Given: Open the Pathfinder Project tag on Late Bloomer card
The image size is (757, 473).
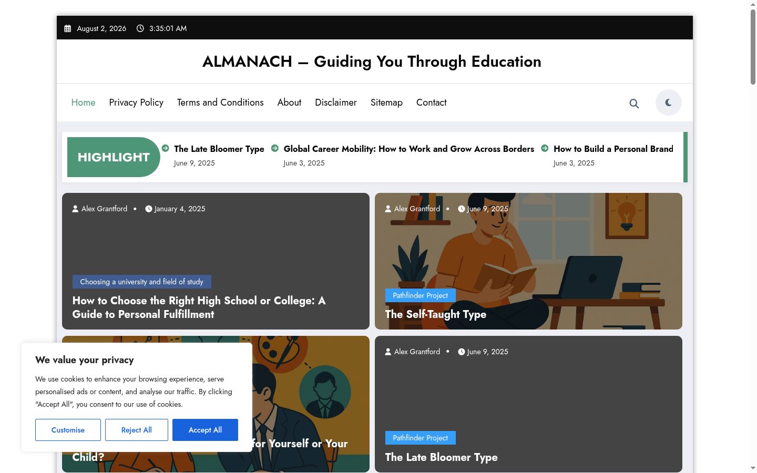Looking at the screenshot, I should click(420, 438).
